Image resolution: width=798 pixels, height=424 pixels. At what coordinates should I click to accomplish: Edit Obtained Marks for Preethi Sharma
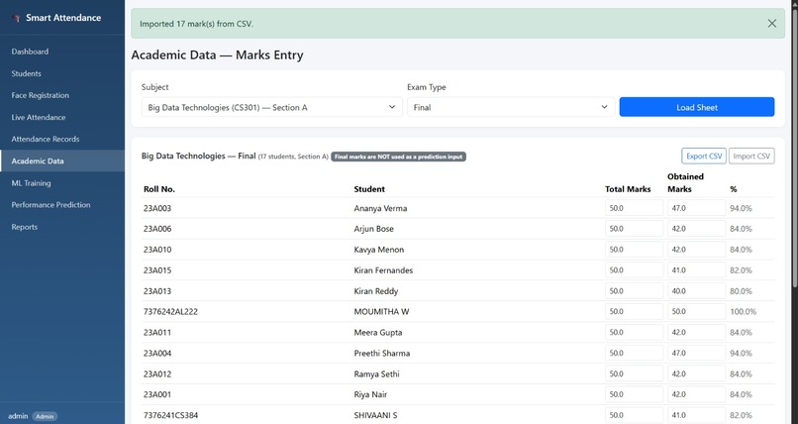point(696,354)
